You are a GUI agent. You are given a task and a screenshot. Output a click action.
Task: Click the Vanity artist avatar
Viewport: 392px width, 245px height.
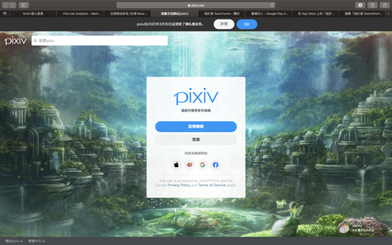pos(344,228)
